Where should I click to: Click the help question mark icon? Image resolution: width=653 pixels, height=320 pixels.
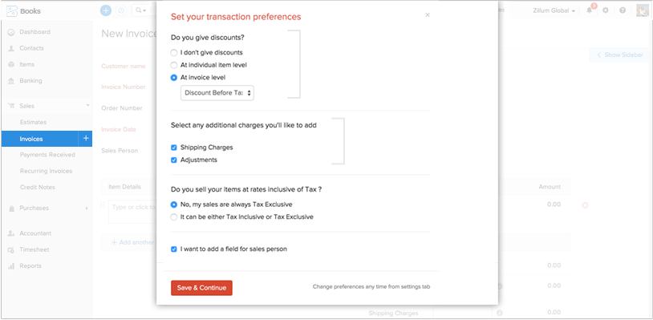click(x=623, y=10)
